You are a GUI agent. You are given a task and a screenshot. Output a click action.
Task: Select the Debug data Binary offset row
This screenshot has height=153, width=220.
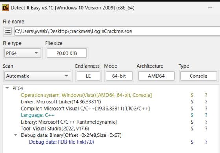tap(71, 135)
